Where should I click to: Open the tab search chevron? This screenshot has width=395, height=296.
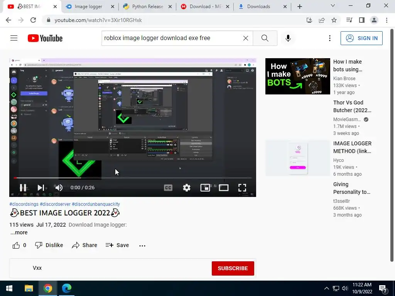tap(333, 5)
